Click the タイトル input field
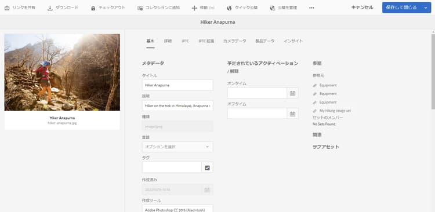Screen dimensions: 435x212 click(x=177, y=85)
